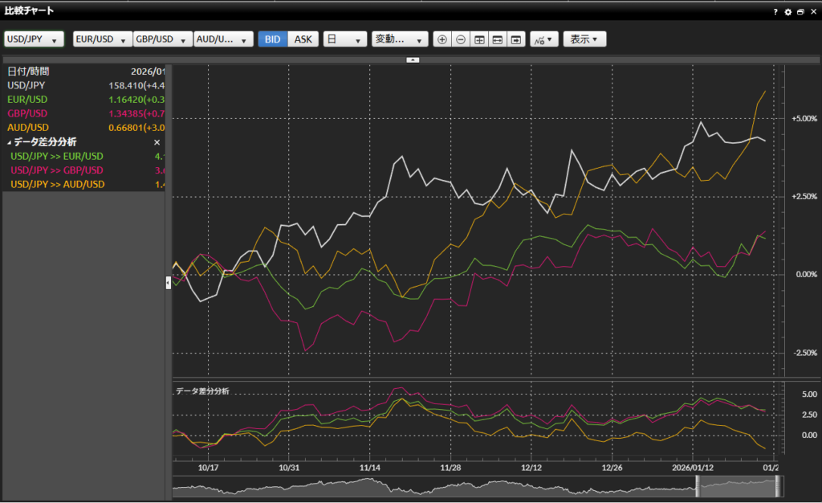The height and width of the screenshot is (503, 822).
Task: Click the zoom in (plus) icon
Action: (442, 39)
